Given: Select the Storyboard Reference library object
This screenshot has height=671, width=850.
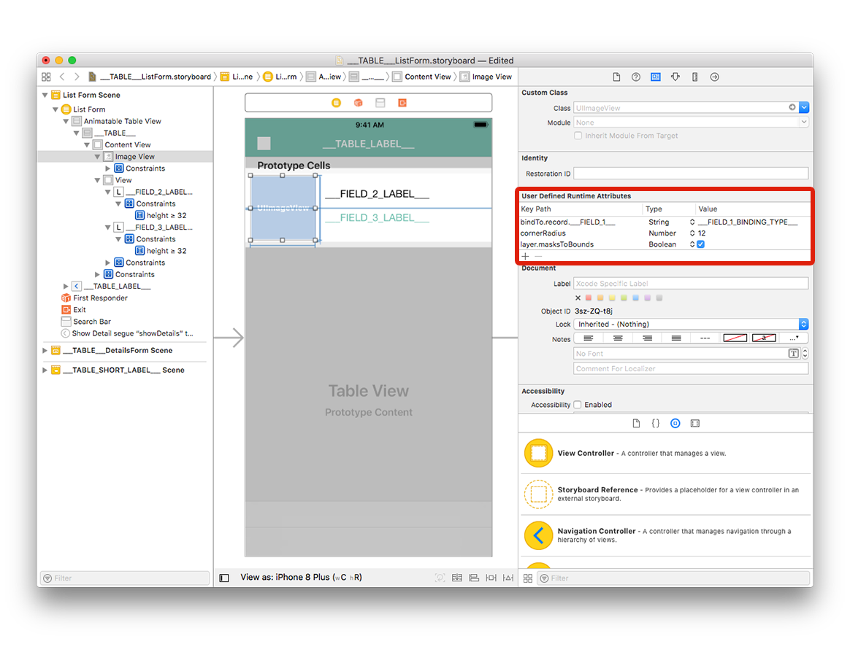Looking at the screenshot, I should pos(665,494).
